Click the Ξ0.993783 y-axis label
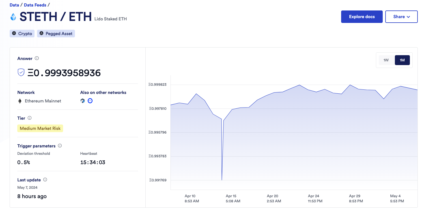This screenshot has height=221, width=439. pyautogui.click(x=158, y=156)
